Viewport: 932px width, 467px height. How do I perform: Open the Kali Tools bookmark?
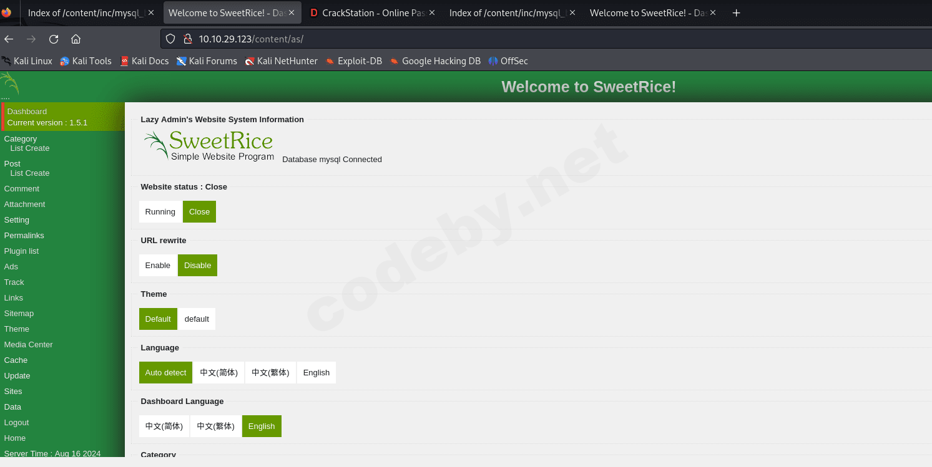86,61
